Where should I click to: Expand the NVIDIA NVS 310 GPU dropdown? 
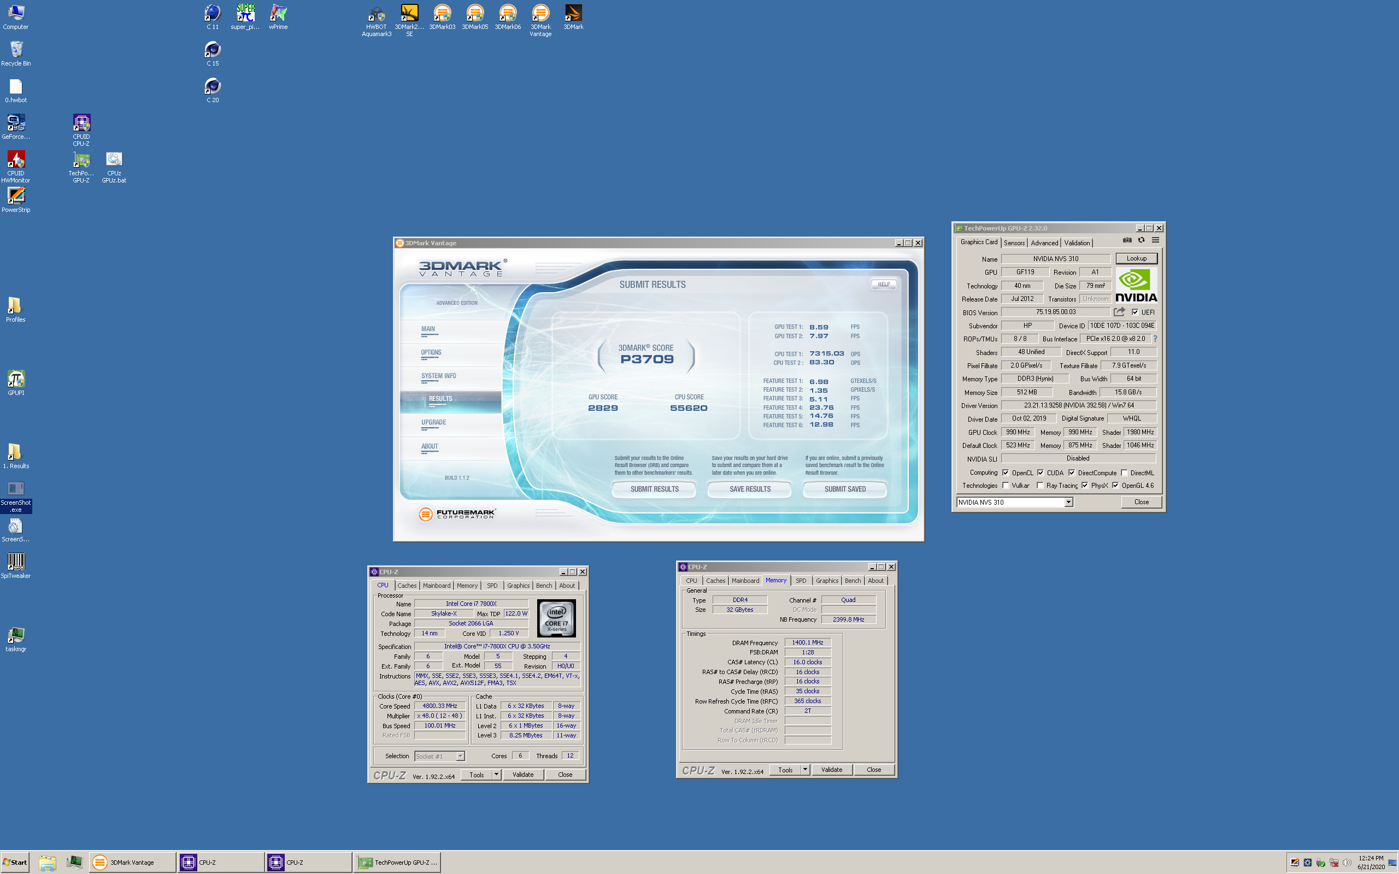pos(1068,503)
